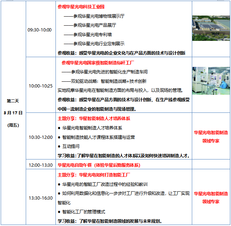This screenshot has width=231, height=226.
Task: Click the 3月17日 date in the day column
Action: tap(13, 113)
